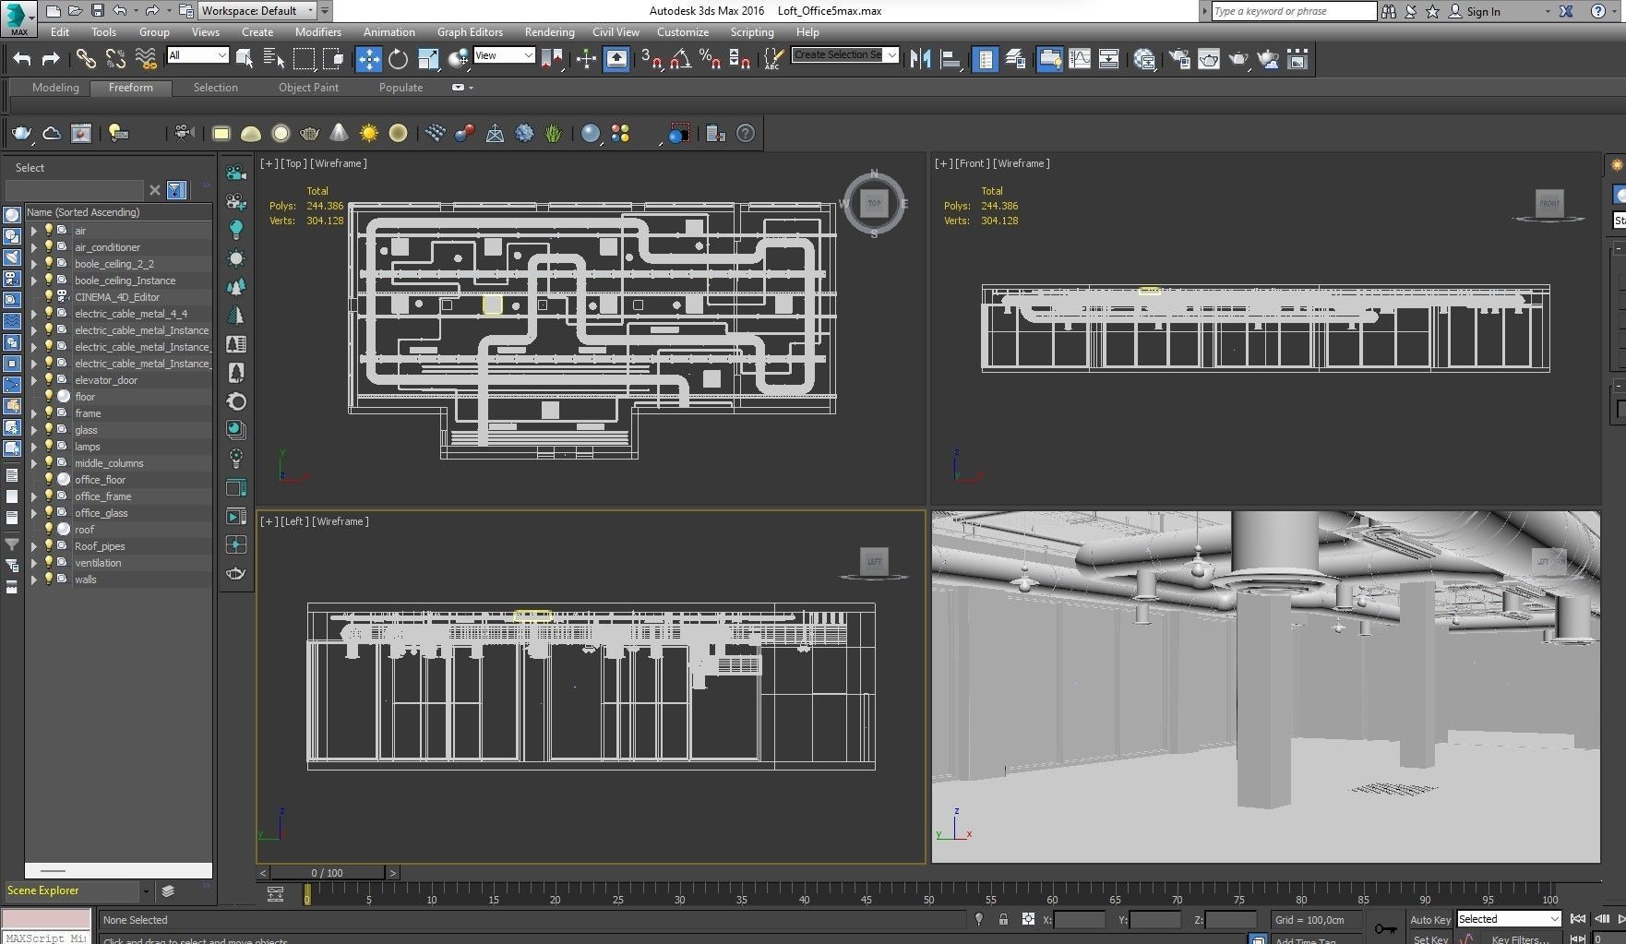The width and height of the screenshot is (1626, 944).
Task: Open the Rendering menu
Action: click(549, 32)
